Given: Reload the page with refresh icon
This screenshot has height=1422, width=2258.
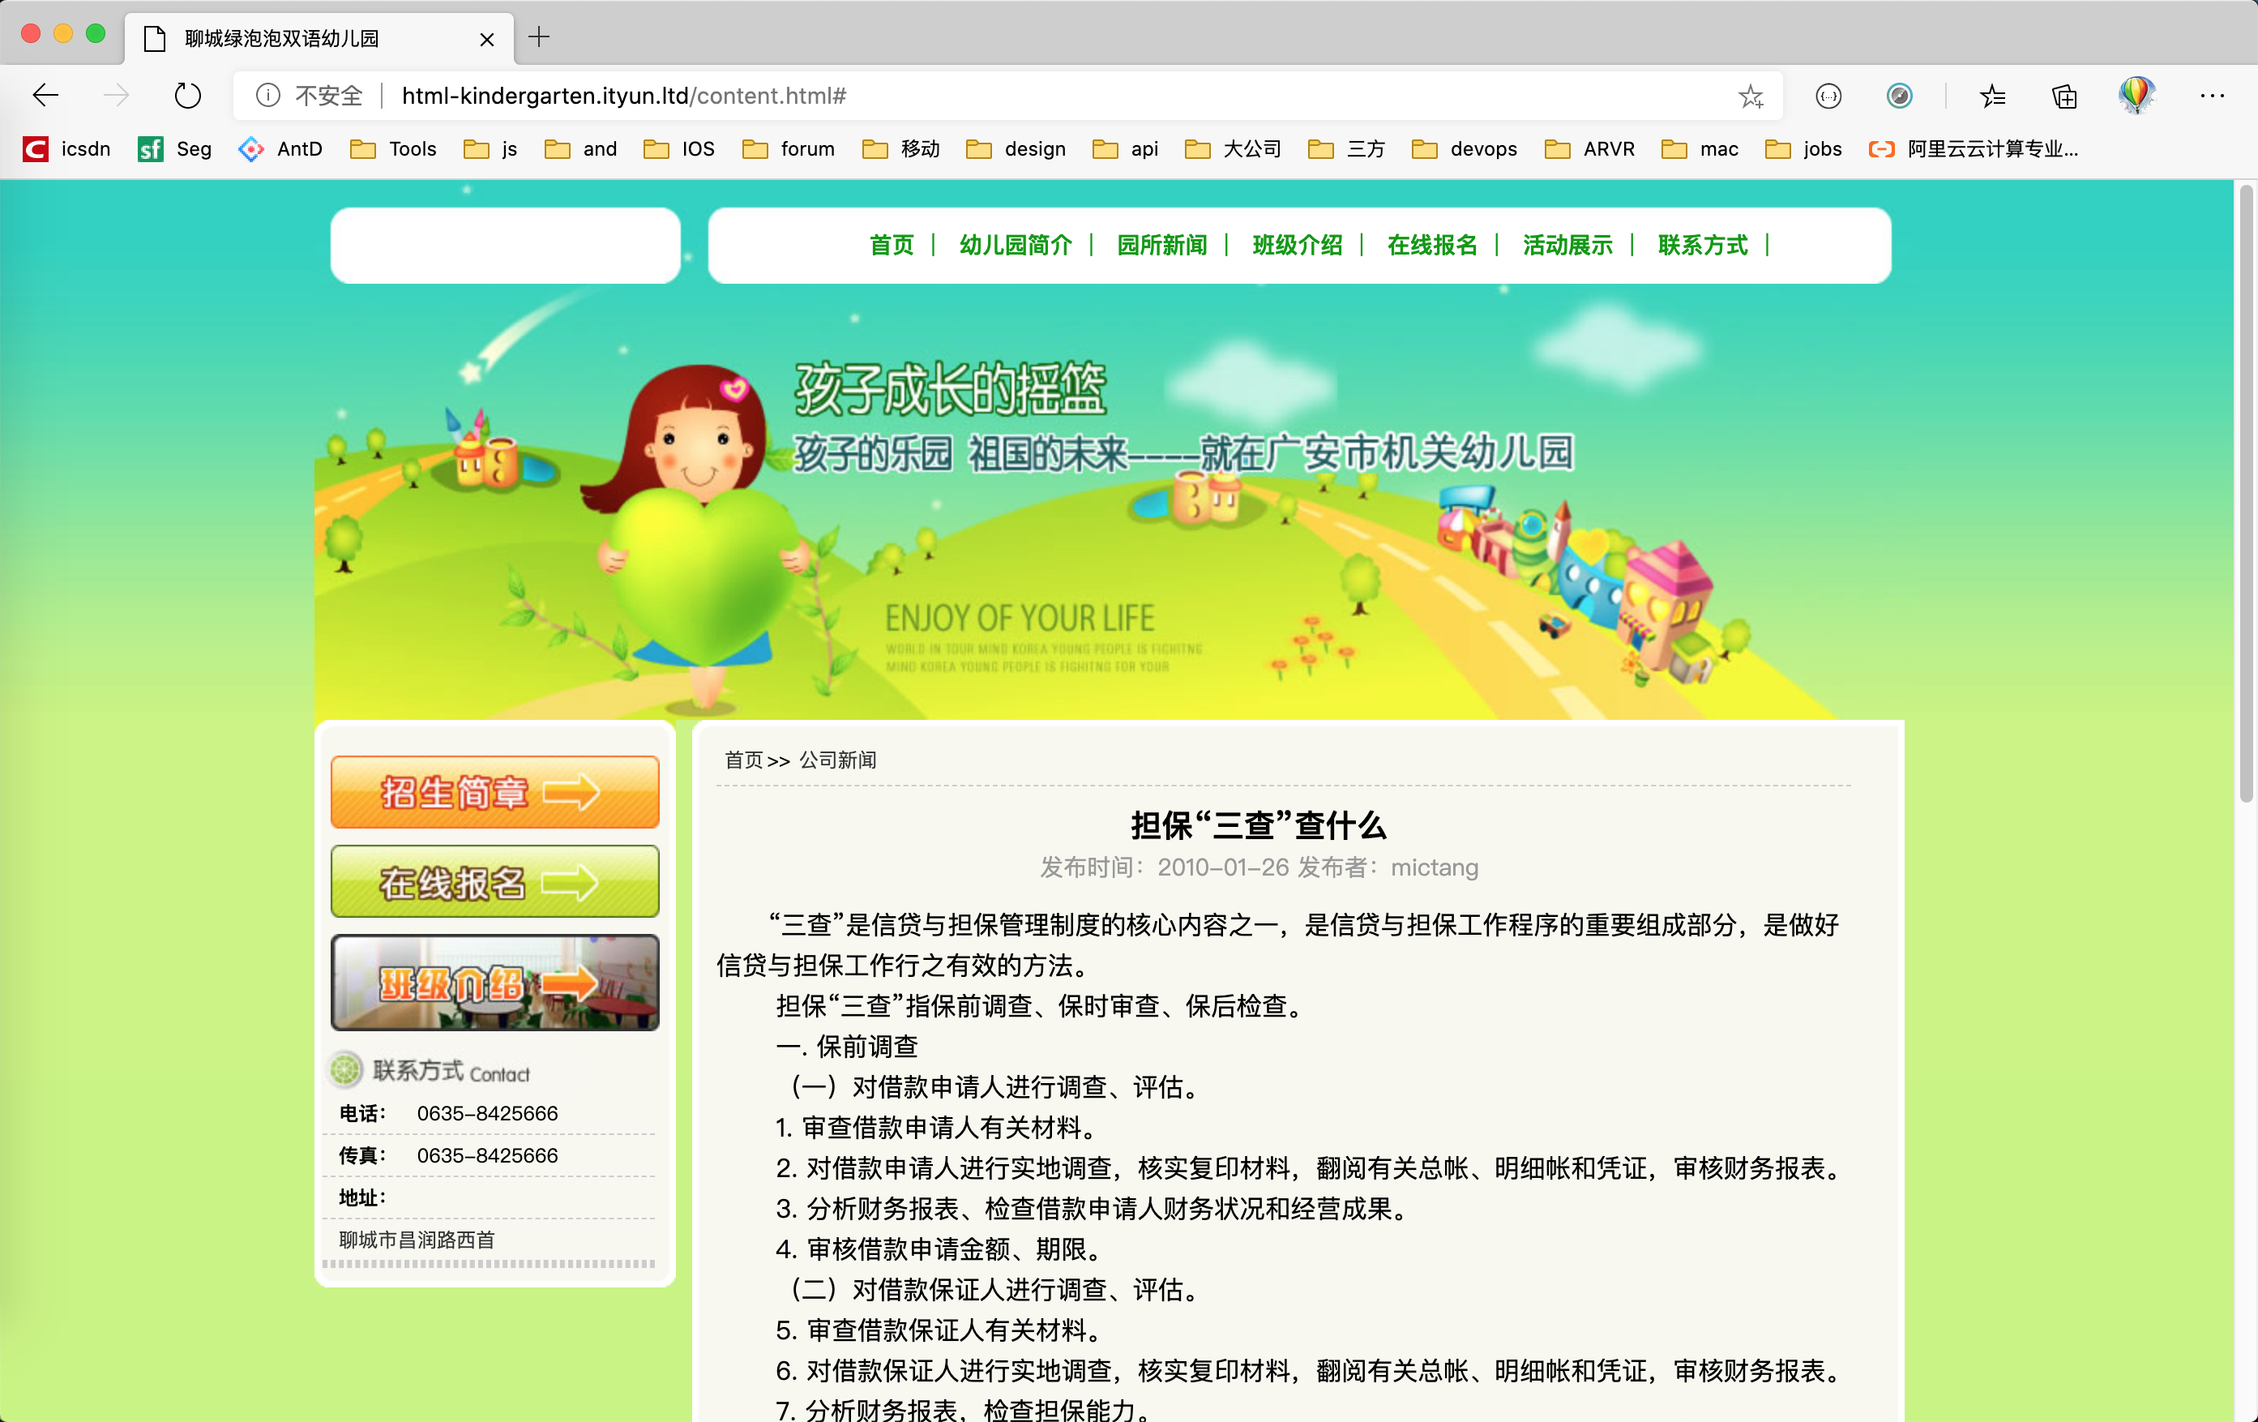Looking at the screenshot, I should click(187, 96).
